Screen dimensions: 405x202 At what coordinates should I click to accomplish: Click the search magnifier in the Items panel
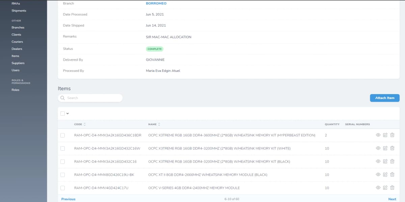62,98
